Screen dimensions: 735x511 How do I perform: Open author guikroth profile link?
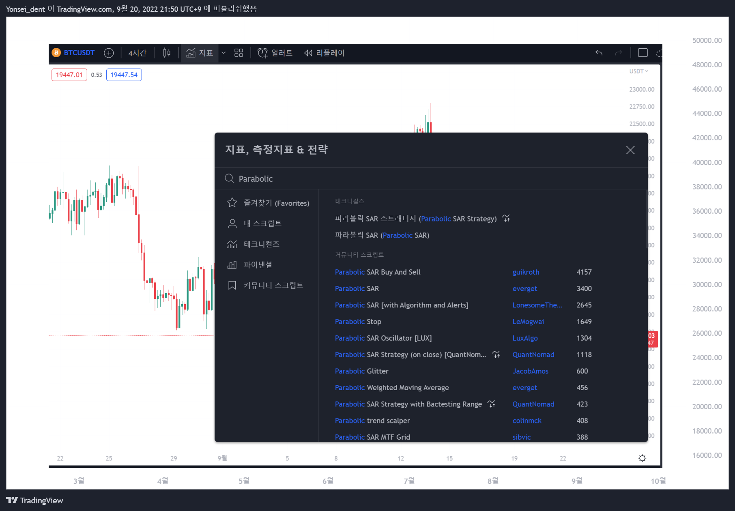tap(526, 272)
